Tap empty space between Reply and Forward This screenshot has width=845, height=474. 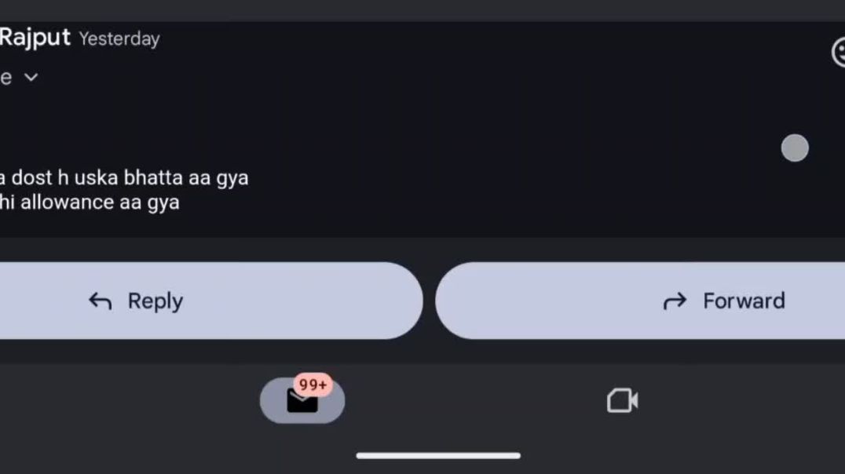coord(429,301)
